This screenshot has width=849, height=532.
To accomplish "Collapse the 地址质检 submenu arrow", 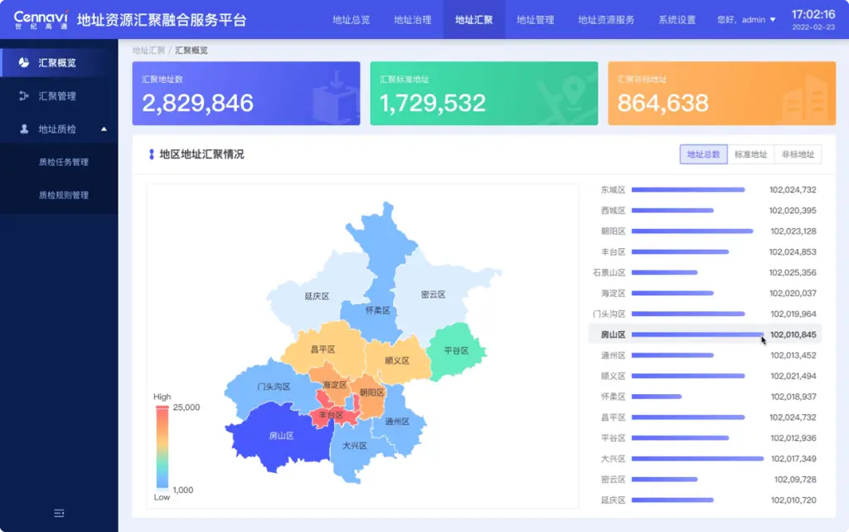I will pyautogui.click(x=104, y=129).
